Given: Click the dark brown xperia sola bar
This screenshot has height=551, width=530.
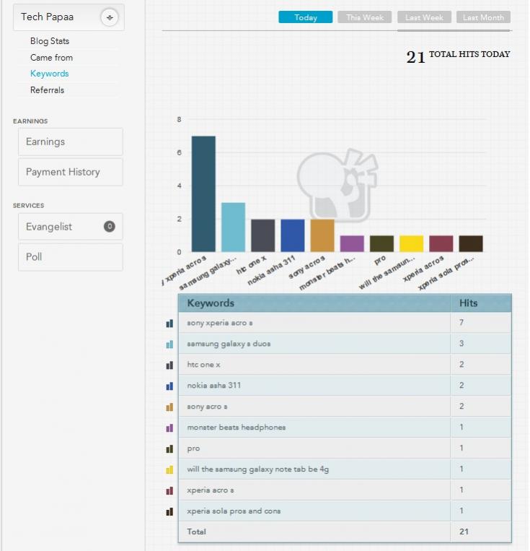Looking at the screenshot, I should 471,243.
